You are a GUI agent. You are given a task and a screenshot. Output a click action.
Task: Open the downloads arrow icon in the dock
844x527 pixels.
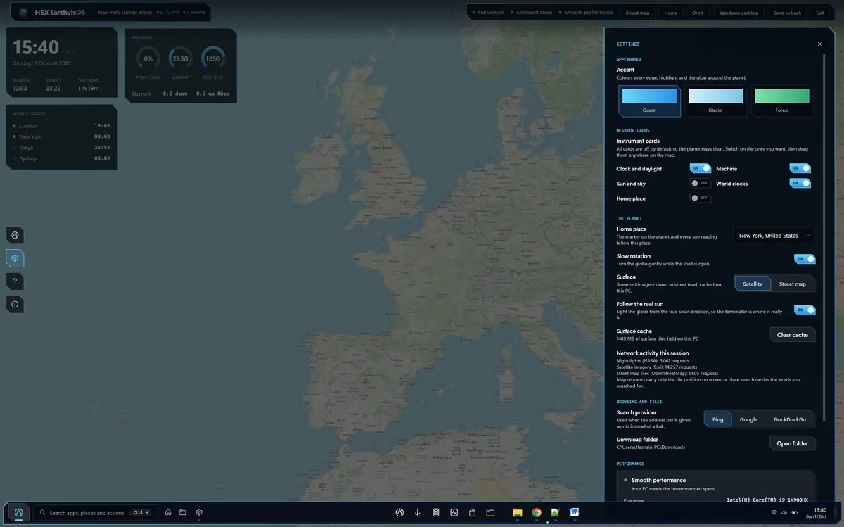click(x=418, y=512)
